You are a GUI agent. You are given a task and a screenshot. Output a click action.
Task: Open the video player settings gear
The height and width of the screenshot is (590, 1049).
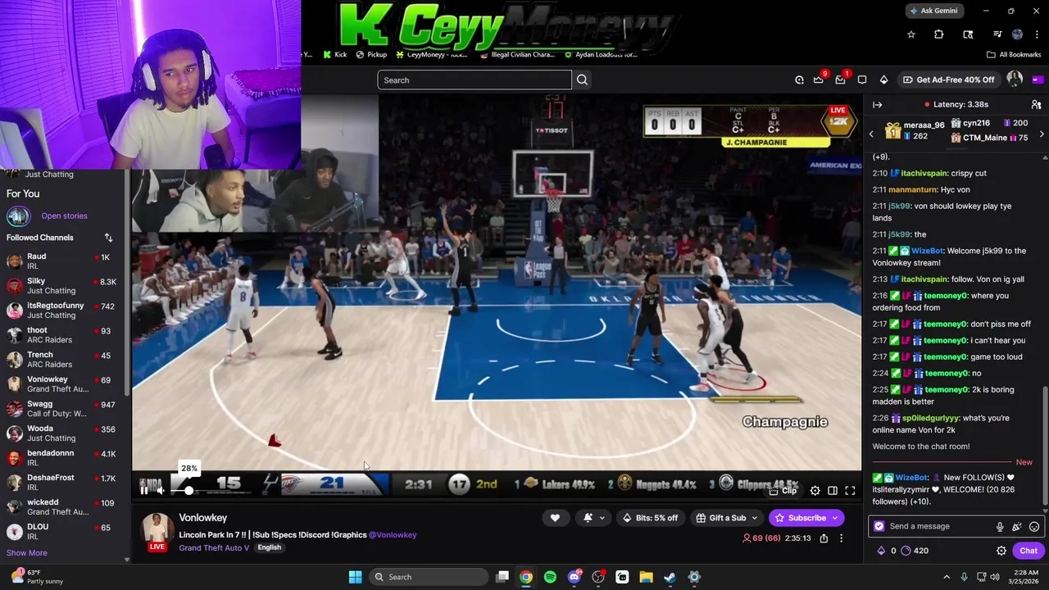click(x=815, y=491)
